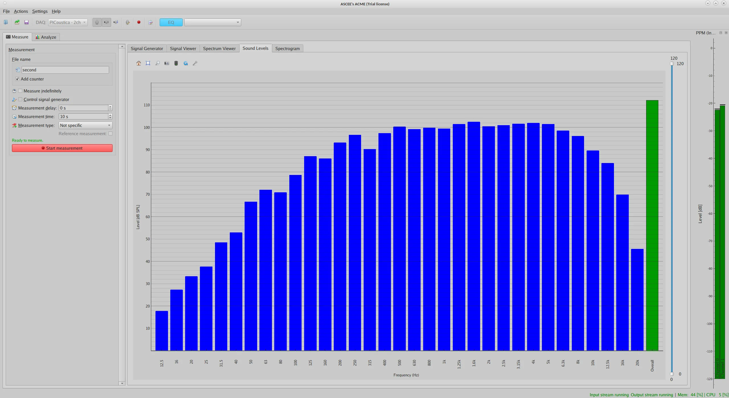Image resolution: width=729 pixels, height=398 pixels.
Task: Click the purple floppy save icon
Action: [x=26, y=22]
